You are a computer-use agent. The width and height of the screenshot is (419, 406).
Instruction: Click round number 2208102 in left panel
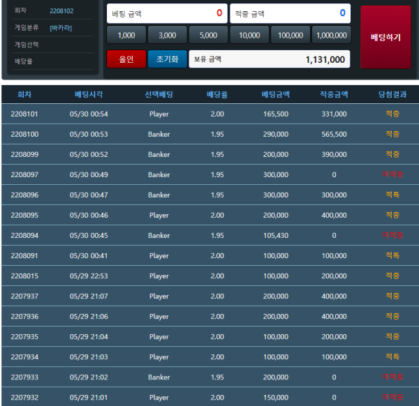[61, 11]
